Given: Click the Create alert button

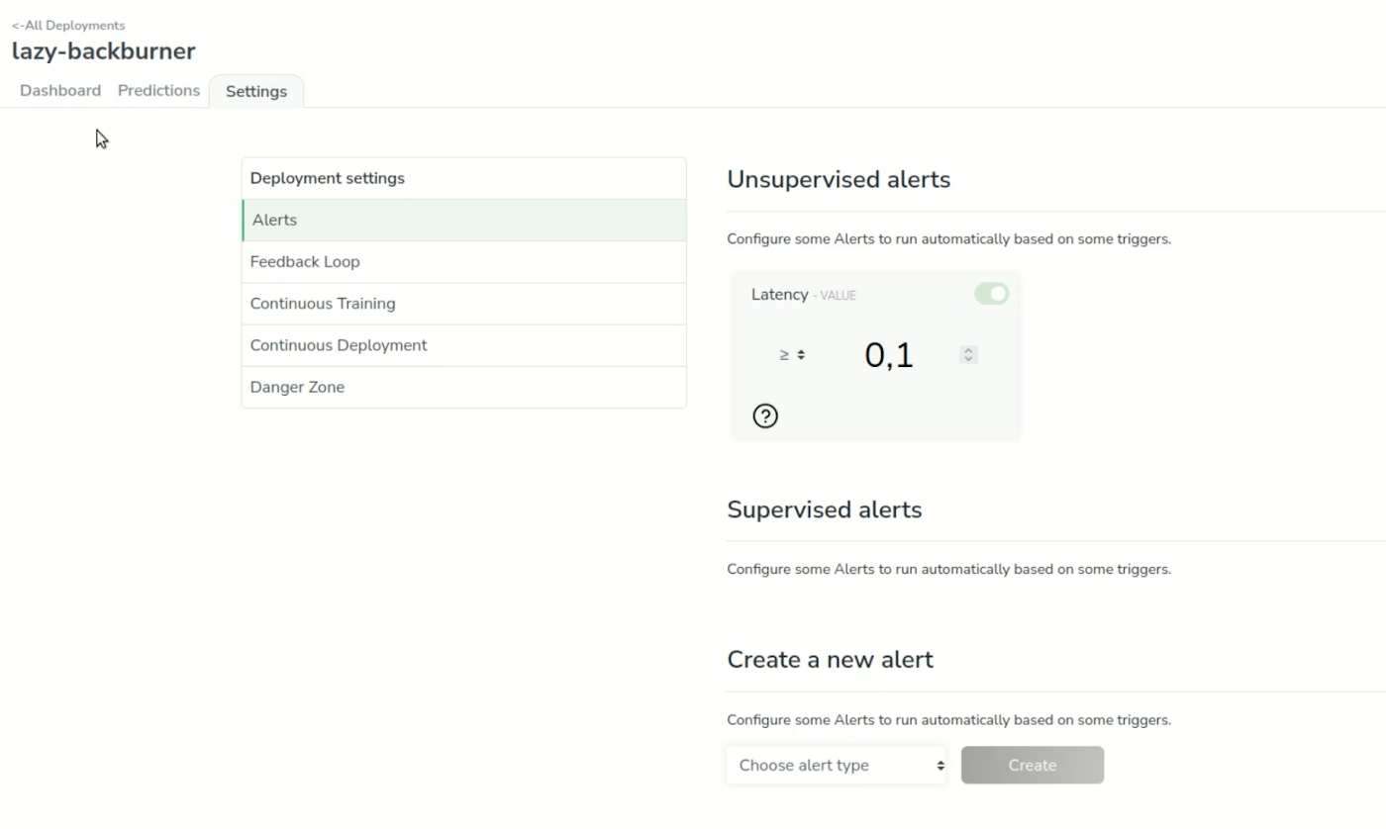Looking at the screenshot, I should (x=1032, y=765).
